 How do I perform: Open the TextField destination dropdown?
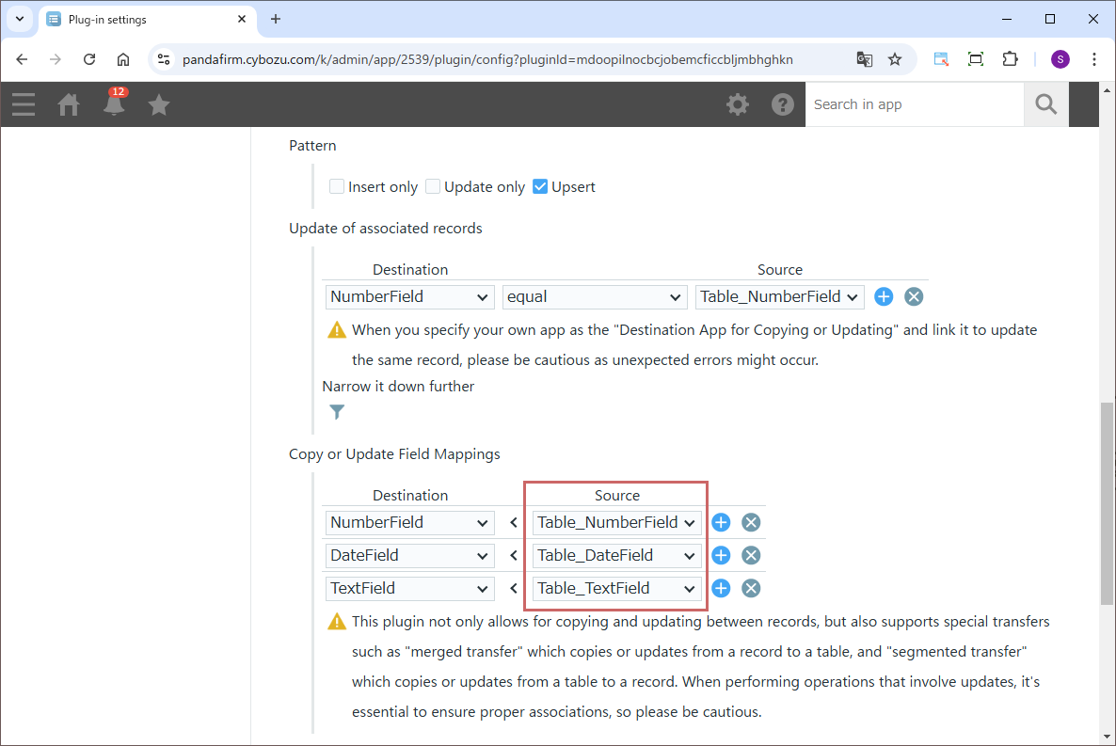point(410,588)
